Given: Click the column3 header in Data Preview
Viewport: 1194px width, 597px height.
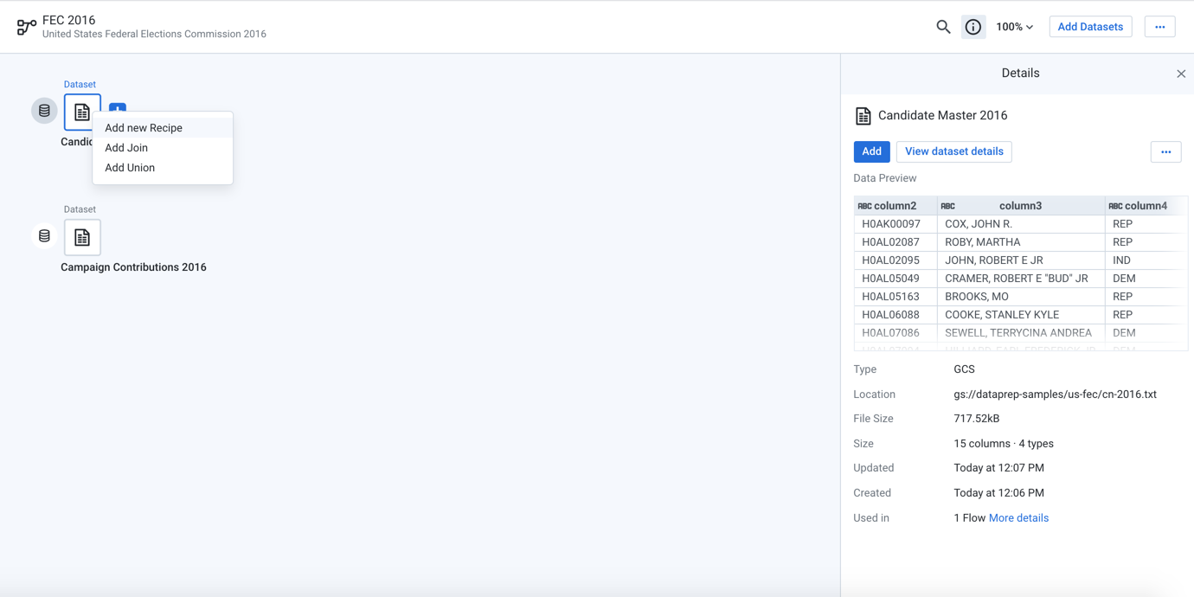Looking at the screenshot, I should (x=1020, y=206).
